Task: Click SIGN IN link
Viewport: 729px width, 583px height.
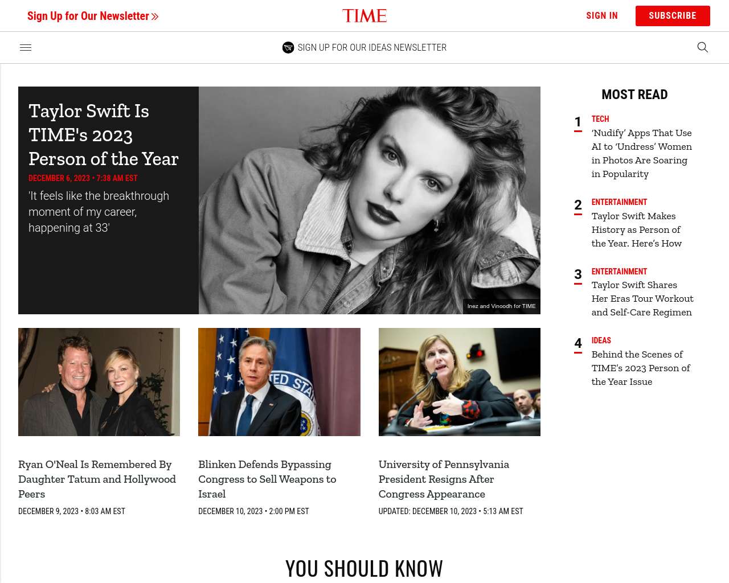Action: (x=602, y=16)
